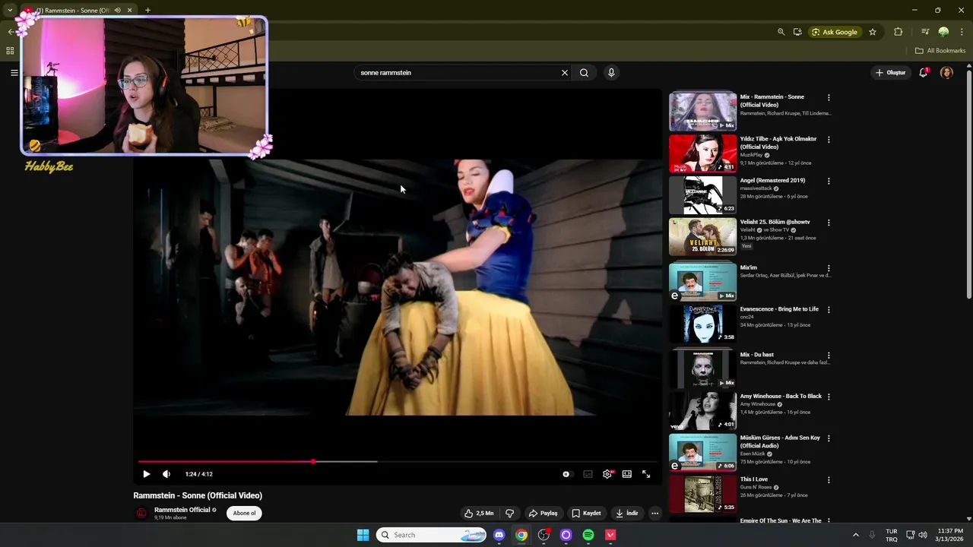973x547 pixels.
Task: Enter fullscreen using the player's expand icon
Action: [x=646, y=474]
